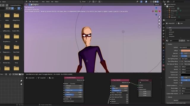Viewport: 190px width, 106px height.
Task: Click the green Y axis gizmo handle
Action: [x=156, y=11]
